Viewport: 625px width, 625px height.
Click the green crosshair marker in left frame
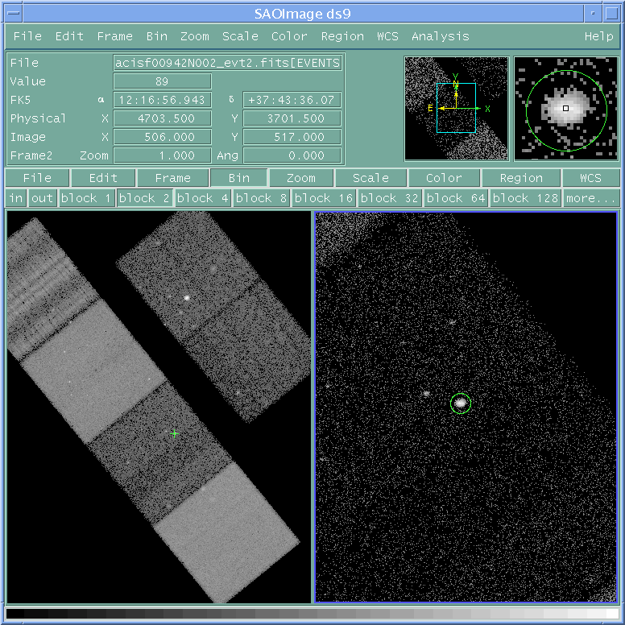pyautogui.click(x=174, y=433)
